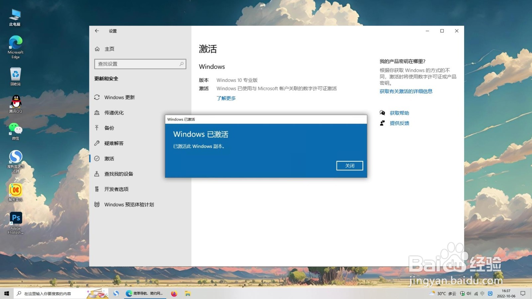Open Firefox from the taskbar

(174, 294)
